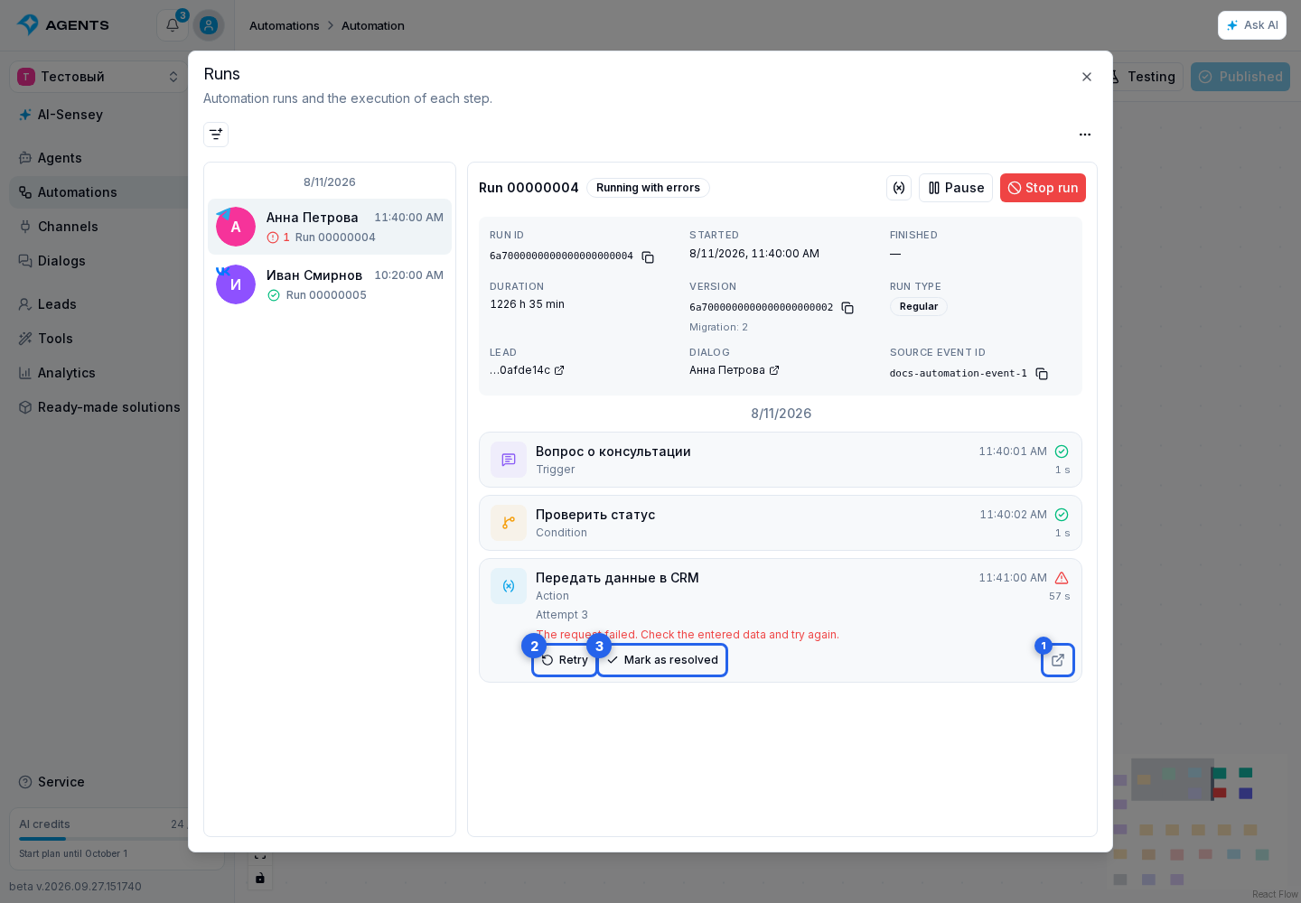This screenshot has height=903, width=1301.
Task: Pause the current run
Action: point(956,188)
